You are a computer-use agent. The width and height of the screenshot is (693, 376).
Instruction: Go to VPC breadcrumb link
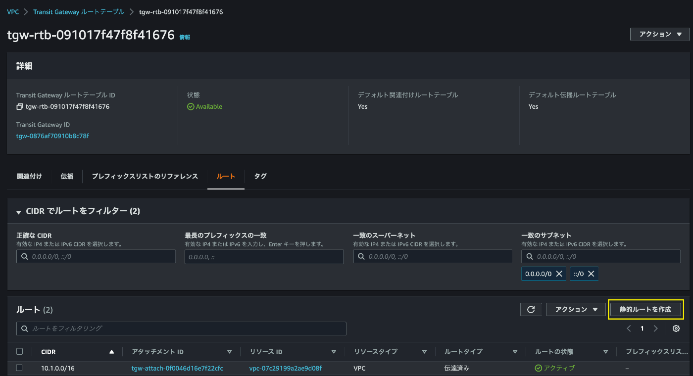point(13,11)
